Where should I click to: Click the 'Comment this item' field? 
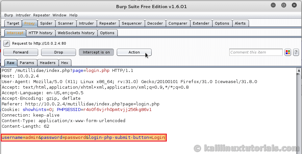256,52
